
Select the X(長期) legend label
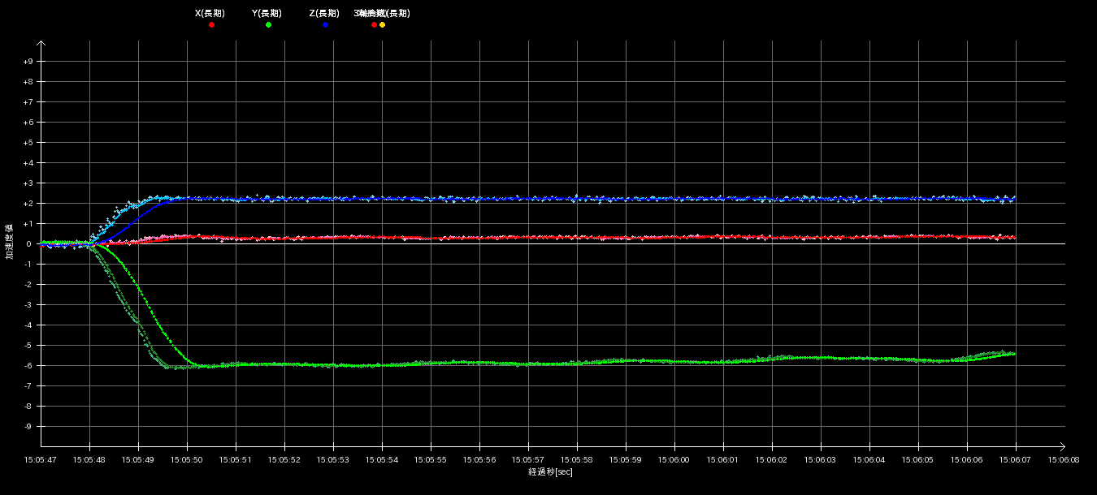click(210, 14)
